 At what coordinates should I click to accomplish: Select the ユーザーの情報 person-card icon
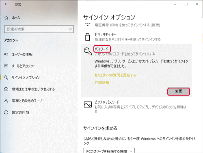tap(6, 54)
